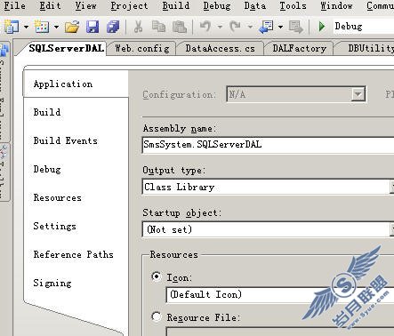Image resolution: width=394 pixels, height=336 pixels.
Task: Open the Build menu
Action: 176,5
